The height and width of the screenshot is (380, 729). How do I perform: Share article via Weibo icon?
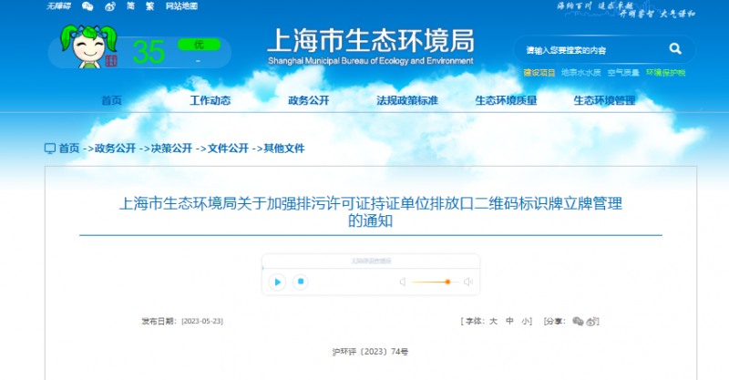click(x=592, y=322)
